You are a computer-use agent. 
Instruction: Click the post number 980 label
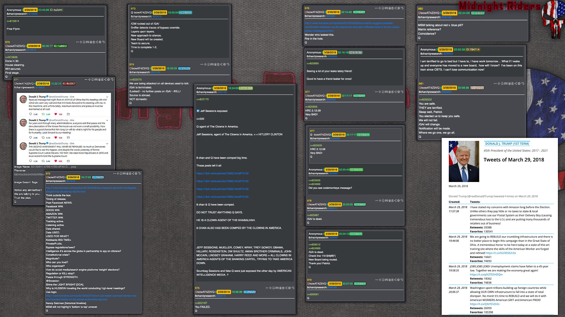(421, 9)
